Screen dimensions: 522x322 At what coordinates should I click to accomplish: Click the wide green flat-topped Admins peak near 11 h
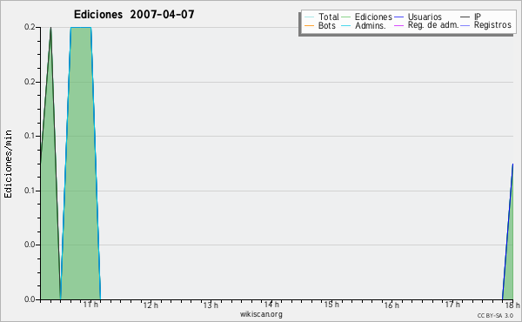point(81,163)
